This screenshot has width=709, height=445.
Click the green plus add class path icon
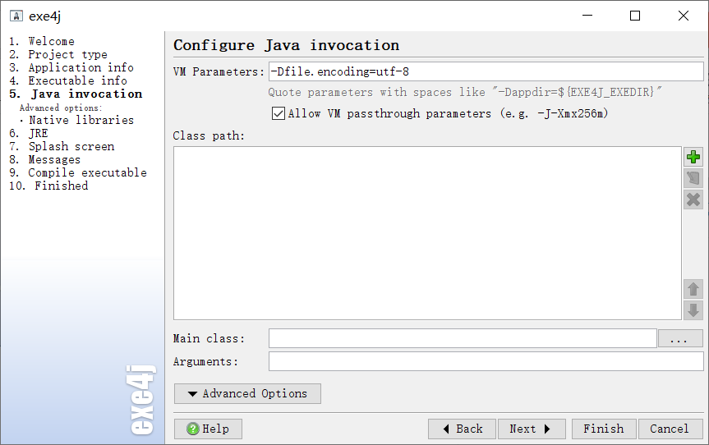click(693, 157)
